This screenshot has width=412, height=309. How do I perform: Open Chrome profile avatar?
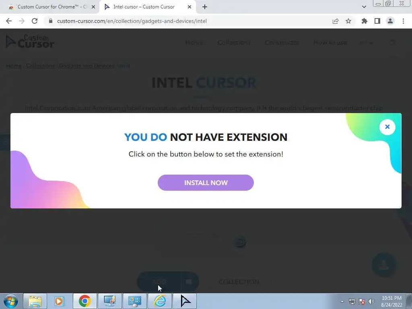point(390,21)
